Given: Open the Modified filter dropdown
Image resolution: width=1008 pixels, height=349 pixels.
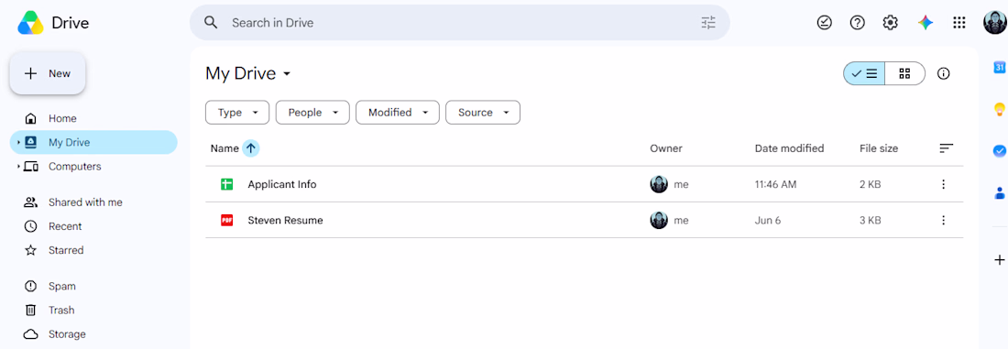Looking at the screenshot, I should coord(398,113).
